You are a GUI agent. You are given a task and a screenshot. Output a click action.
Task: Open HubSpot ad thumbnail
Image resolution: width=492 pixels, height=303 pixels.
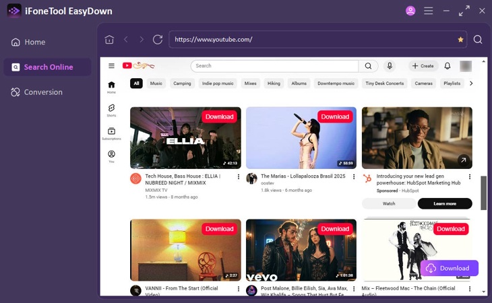click(x=417, y=138)
